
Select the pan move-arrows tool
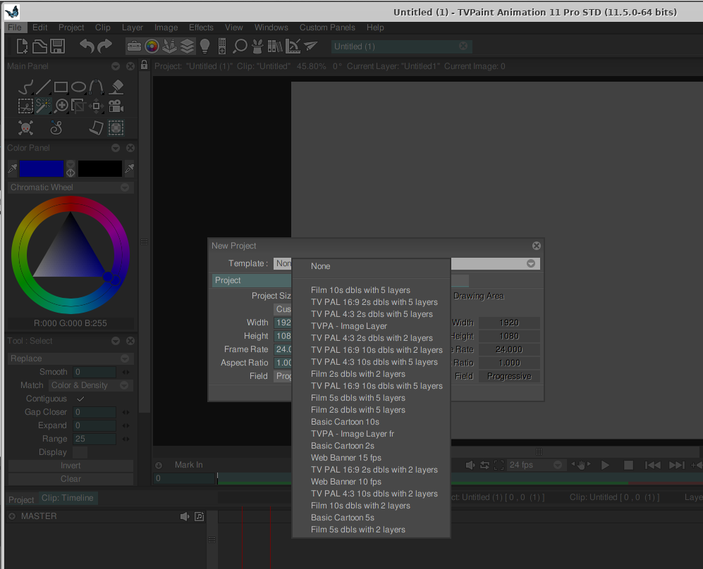coord(96,106)
